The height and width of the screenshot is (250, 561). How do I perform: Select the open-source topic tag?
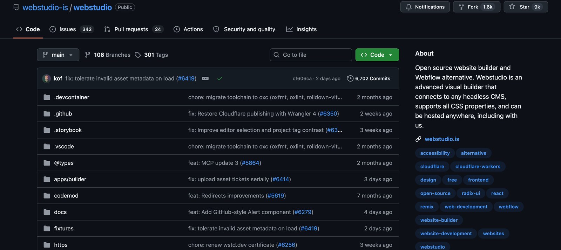[x=435, y=193]
